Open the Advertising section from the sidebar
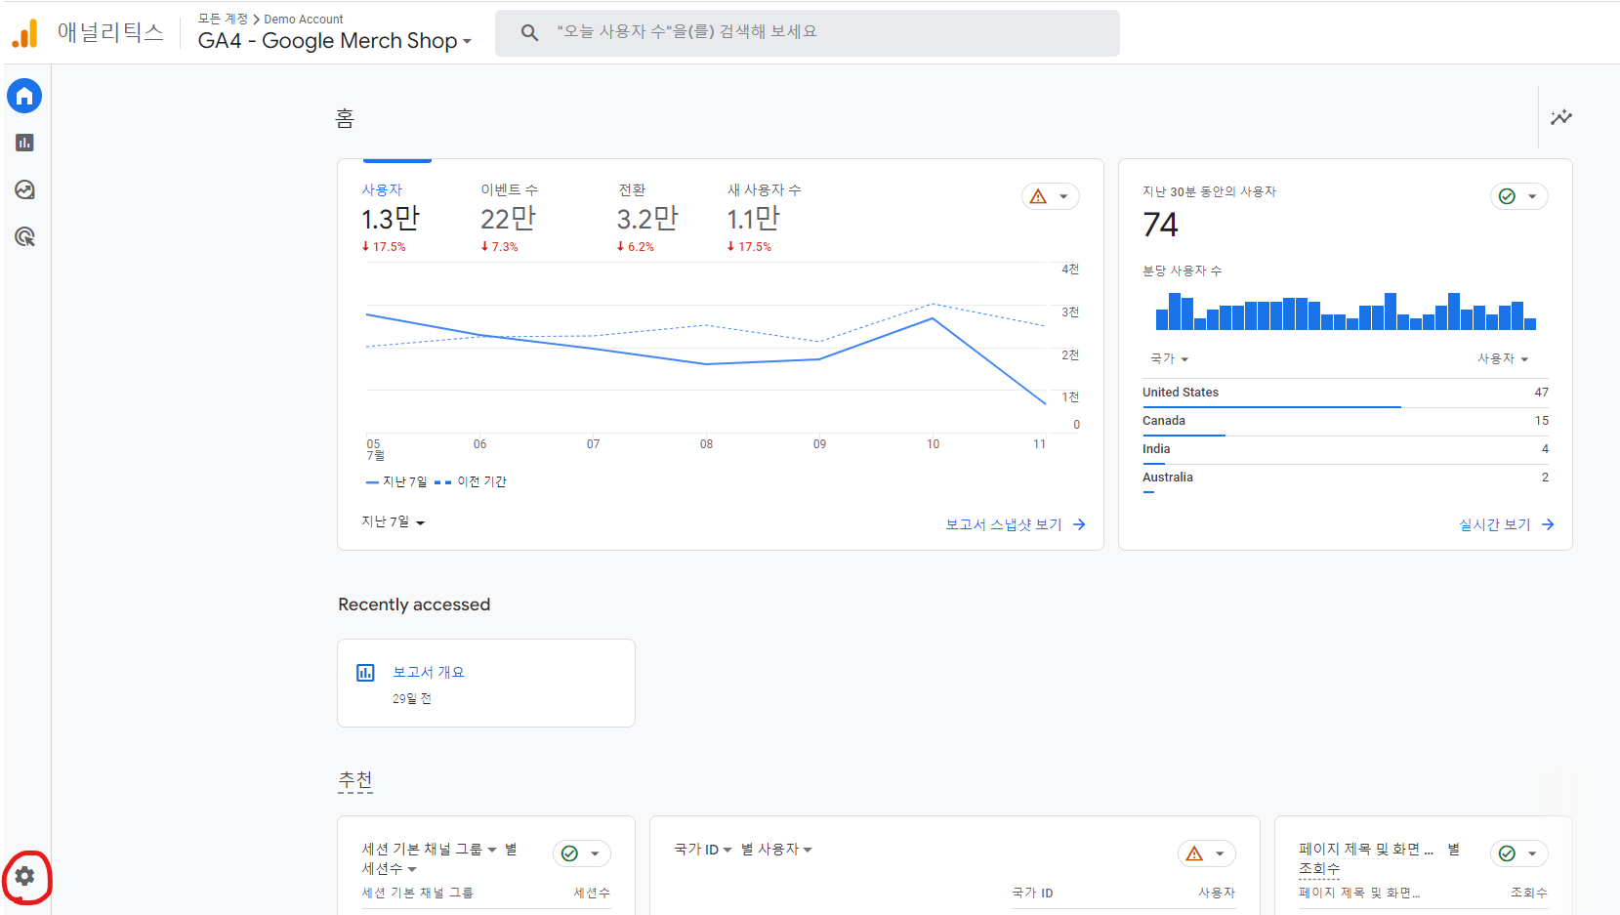Viewport: 1620px width, 915px height. click(x=23, y=236)
